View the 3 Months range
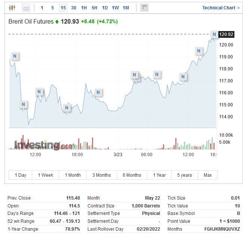 pyautogui.click(x=101, y=175)
